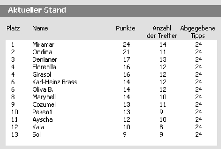The width and height of the screenshot is (221, 149).
Task: Click the Abgegebene Tipps column header
Action: pos(198,32)
